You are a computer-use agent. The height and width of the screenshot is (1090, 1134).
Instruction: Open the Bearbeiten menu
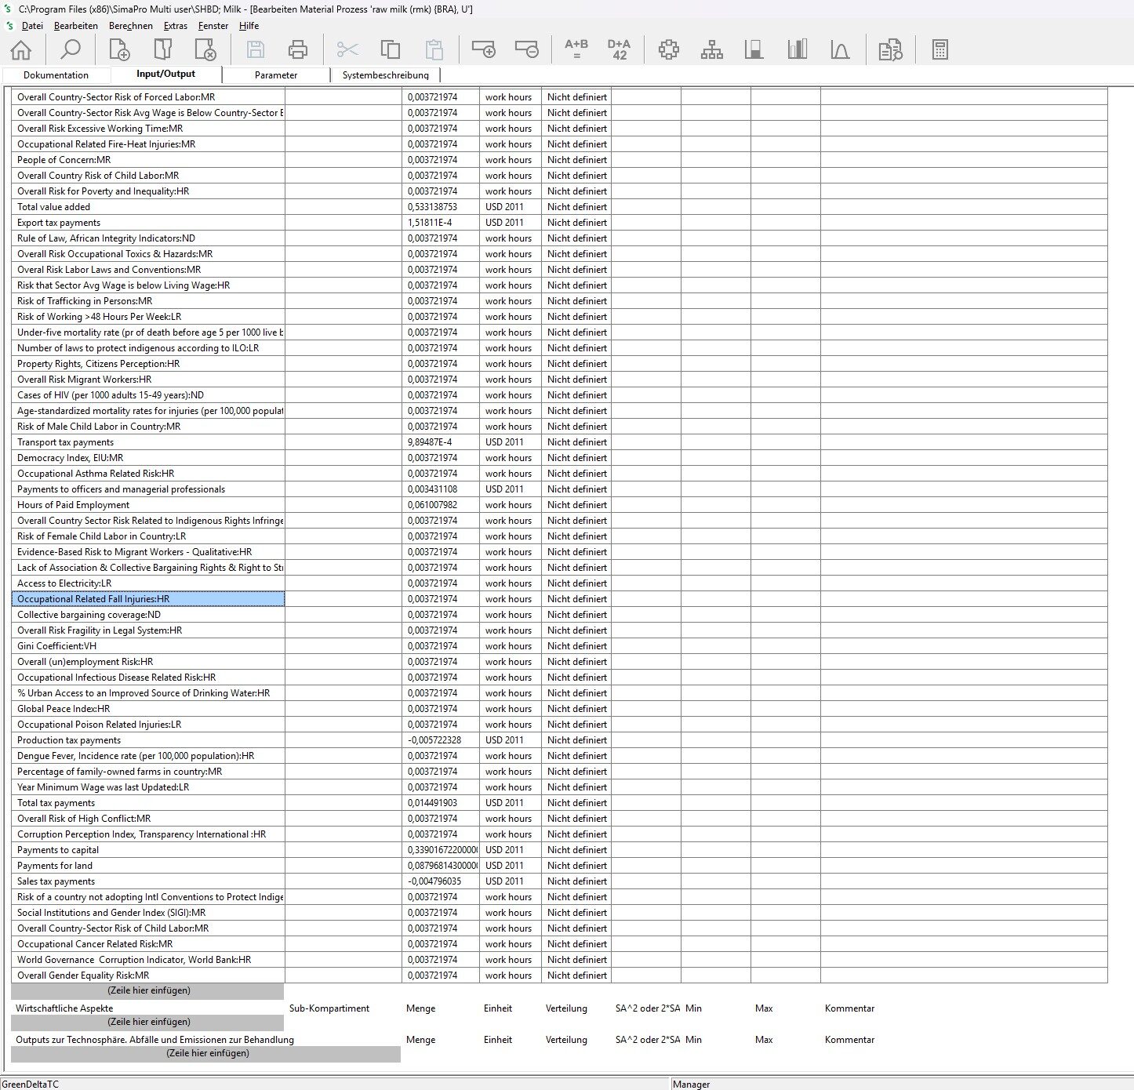coord(76,26)
